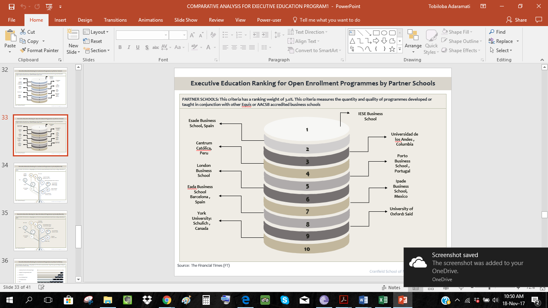Click the Shape Effects button
Screen dimensions: 548x308
[460, 50]
